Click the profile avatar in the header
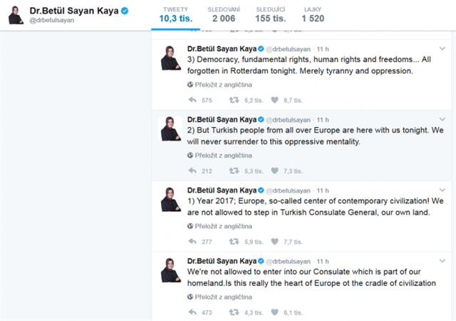 [x=16, y=15]
